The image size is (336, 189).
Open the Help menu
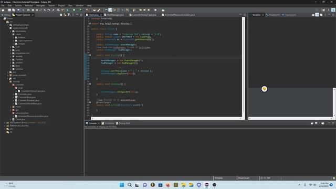pos(89,6)
